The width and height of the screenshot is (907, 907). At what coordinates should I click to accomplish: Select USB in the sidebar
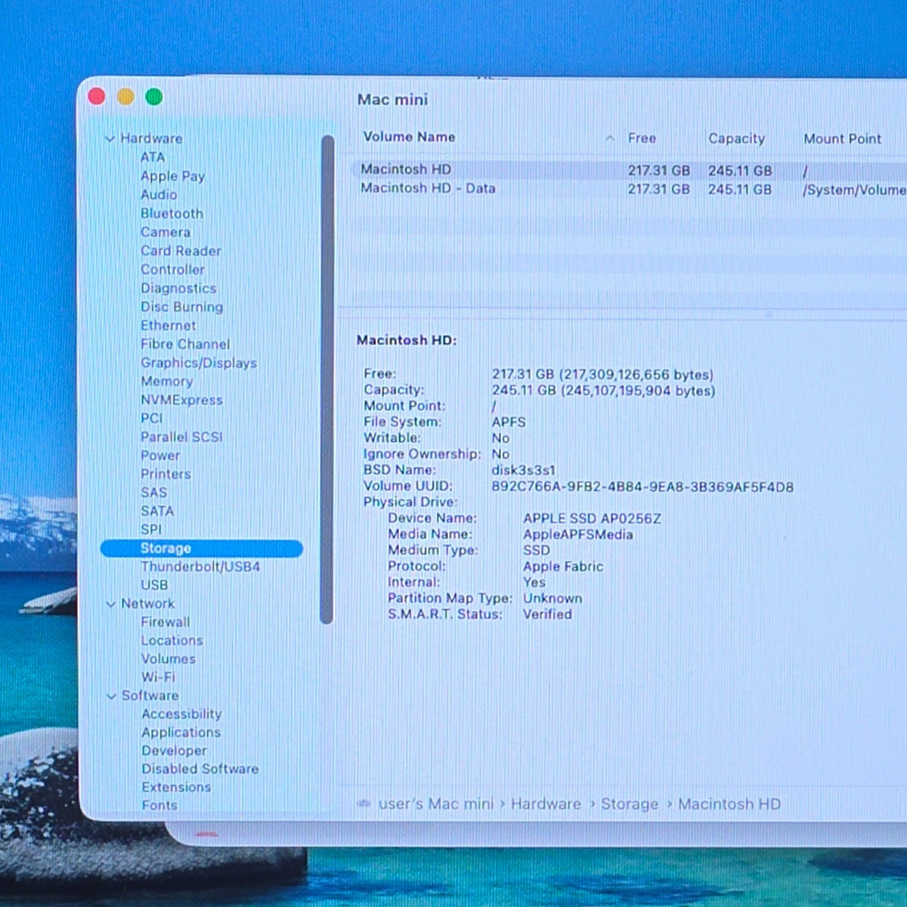[154, 585]
